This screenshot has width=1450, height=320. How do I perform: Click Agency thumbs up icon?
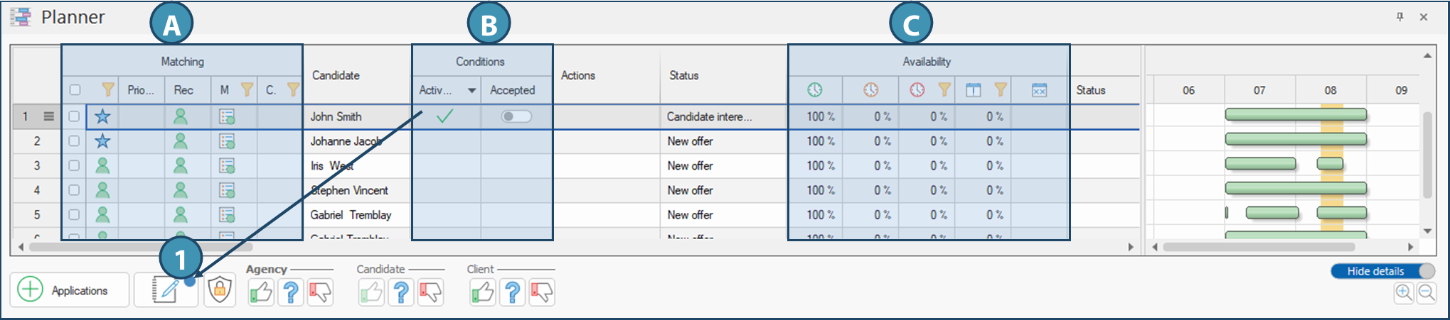pos(261,292)
